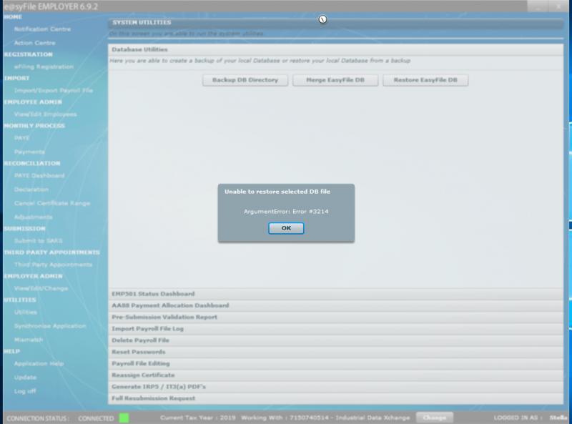Click the Merge EasyFile DB button
The width and height of the screenshot is (572, 424).
[x=335, y=80]
